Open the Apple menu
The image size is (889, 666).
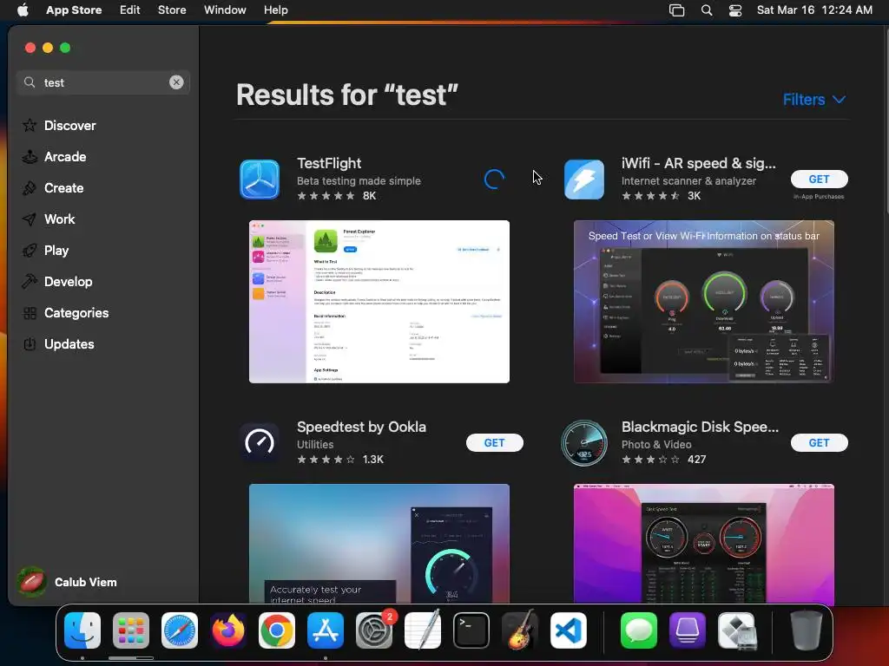pos(23,10)
